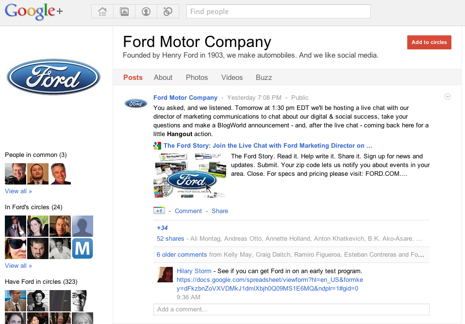Open the Profile icon in top toolbar
Viewport: 465px width, 324px height.
146,12
